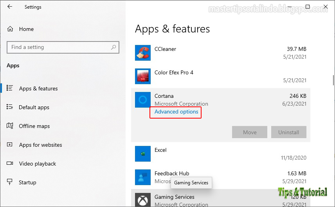
Task: Click the Home house icon
Action: 10,29
